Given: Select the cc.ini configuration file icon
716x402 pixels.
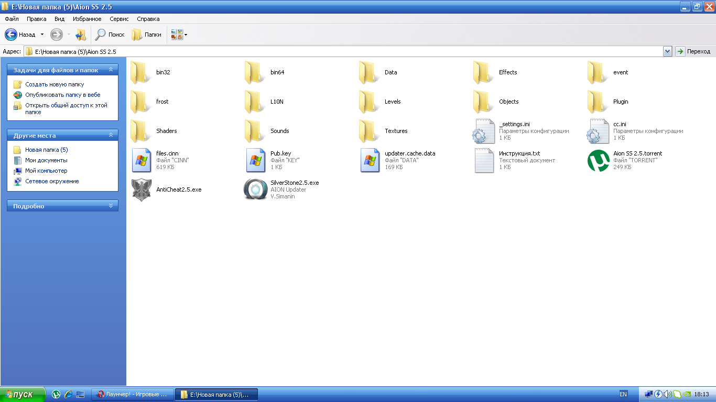Looking at the screenshot, I should pos(598,131).
